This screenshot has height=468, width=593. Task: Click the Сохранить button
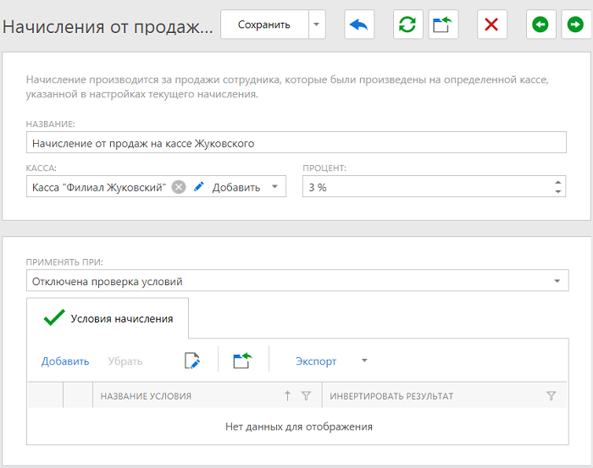[264, 25]
